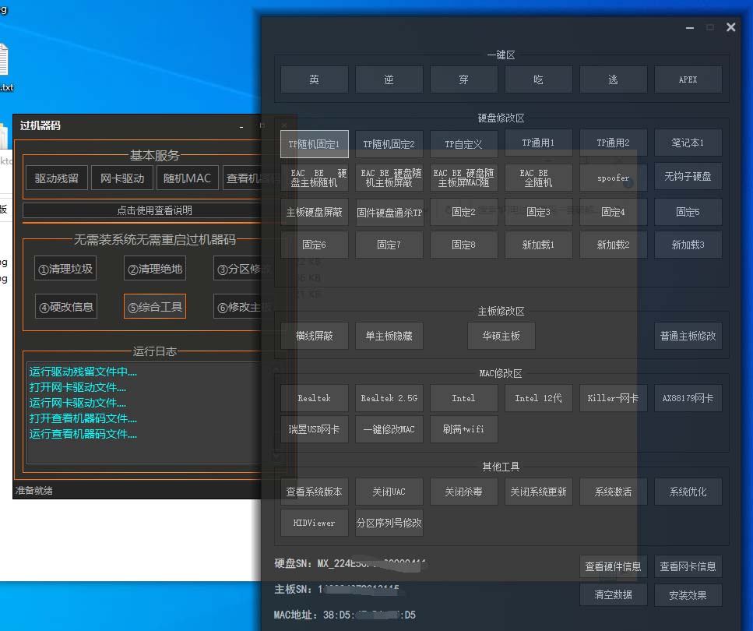Click 安装效果 button
Screen dimensions: 753x631
[x=688, y=594]
